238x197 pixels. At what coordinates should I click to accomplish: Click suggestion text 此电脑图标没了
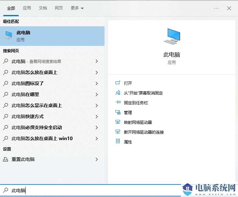[27, 83]
